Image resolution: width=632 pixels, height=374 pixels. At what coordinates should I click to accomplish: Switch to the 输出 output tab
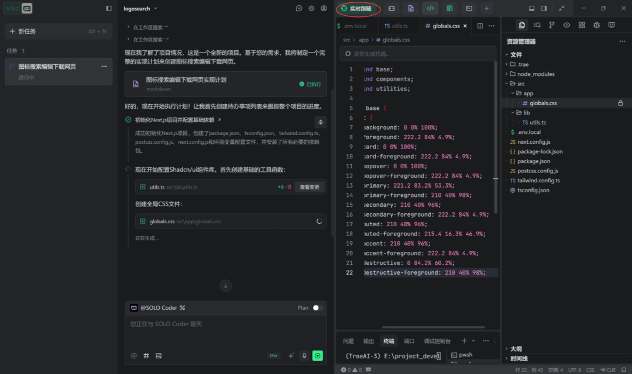(x=369, y=341)
